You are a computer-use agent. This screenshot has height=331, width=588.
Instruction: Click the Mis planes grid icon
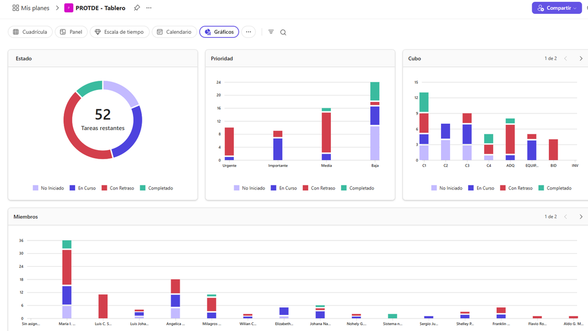(16, 8)
